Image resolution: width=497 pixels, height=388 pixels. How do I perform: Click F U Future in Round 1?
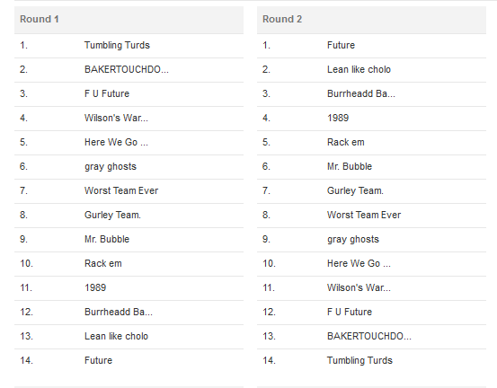[107, 93]
